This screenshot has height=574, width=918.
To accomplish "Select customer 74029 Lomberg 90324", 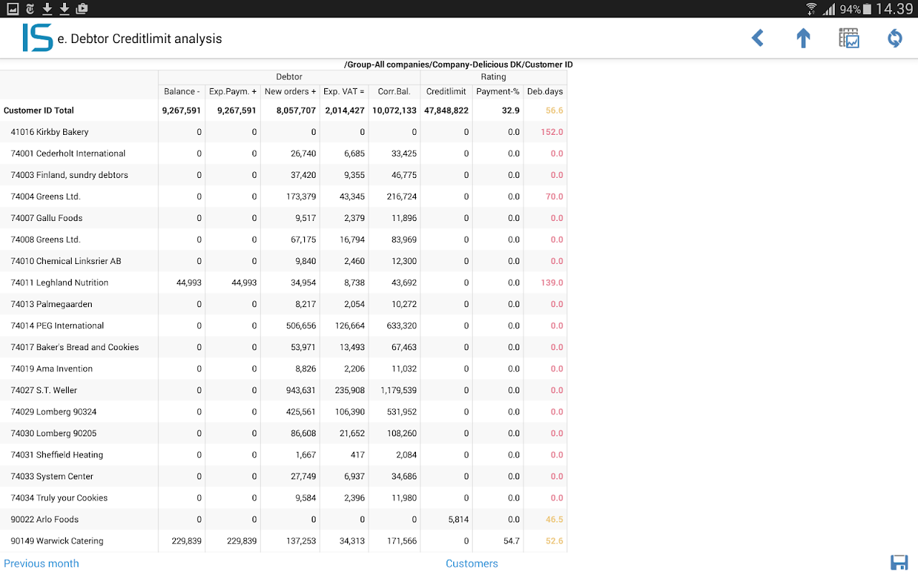I will pyautogui.click(x=283, y=412).
